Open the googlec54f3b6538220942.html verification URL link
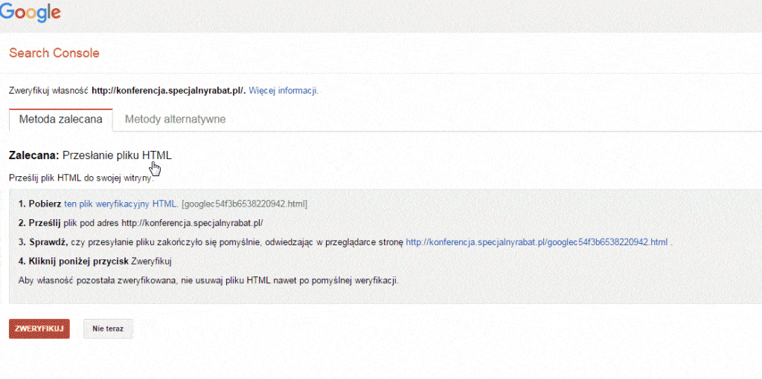The height and width of the screenshot is (379, 762). (537, 242)
